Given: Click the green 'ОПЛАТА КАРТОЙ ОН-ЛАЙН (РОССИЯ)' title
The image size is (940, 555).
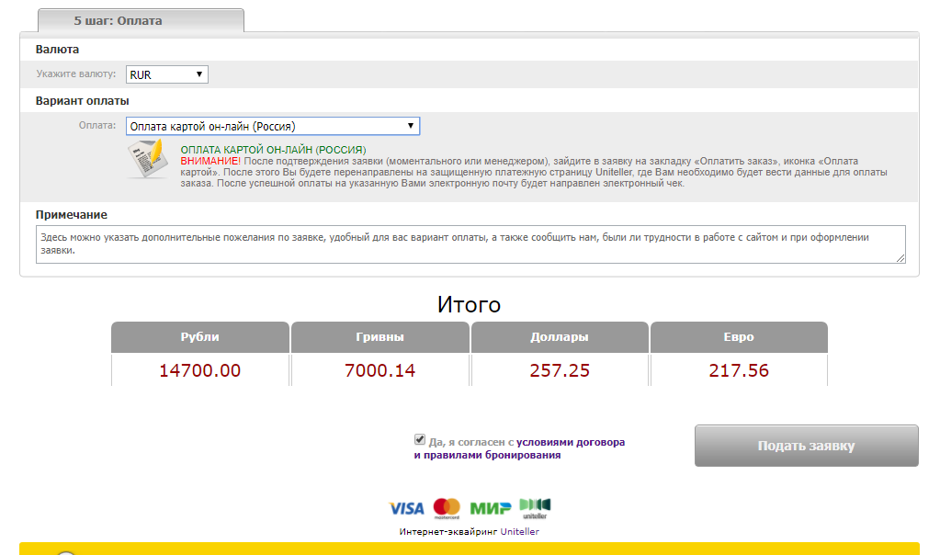Looking at the screenshot, I should tap(274, 150).
